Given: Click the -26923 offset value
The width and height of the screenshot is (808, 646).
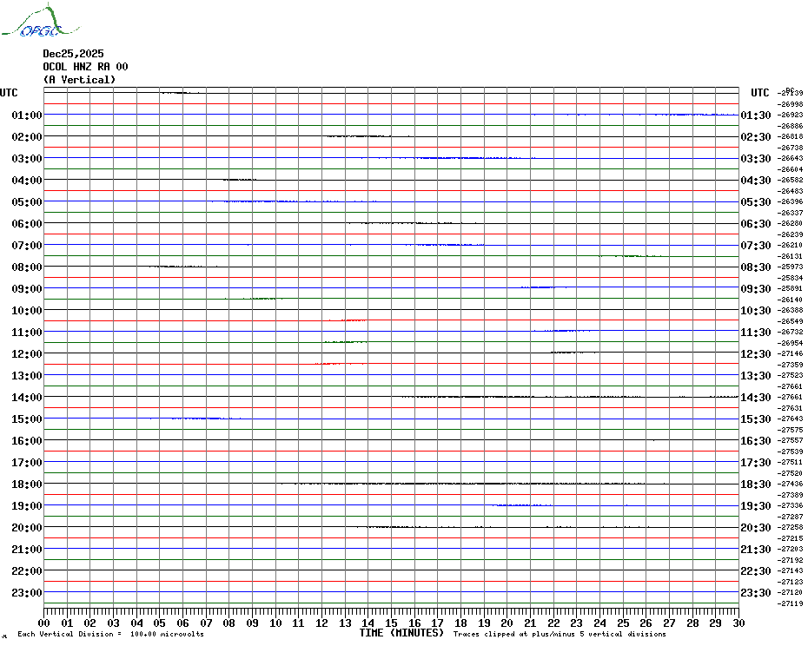Looking at the screenshot, I should tap(790, 115).
